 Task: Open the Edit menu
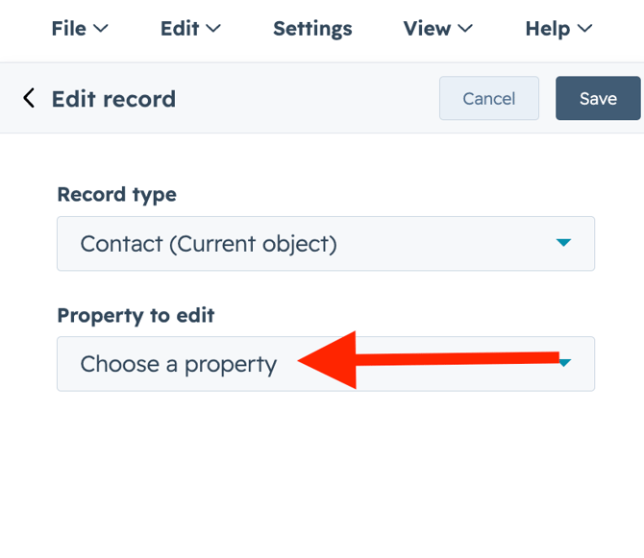coord(180,29)
